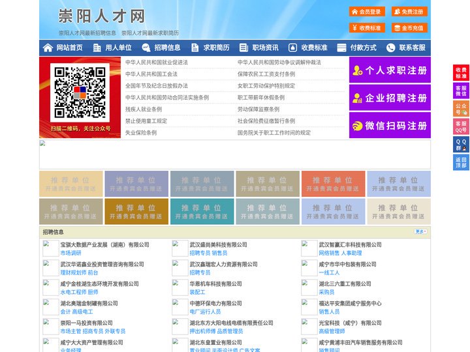
Task: Click the chart icon beside 招聘信息
Action: (146, 48)
